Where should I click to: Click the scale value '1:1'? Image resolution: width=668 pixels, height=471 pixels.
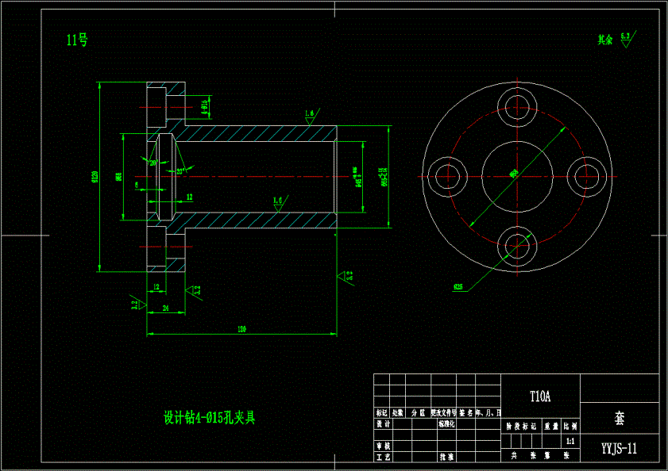click(x=570, y=441)
